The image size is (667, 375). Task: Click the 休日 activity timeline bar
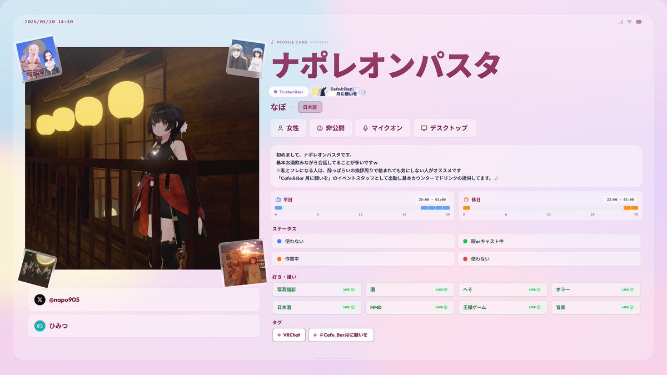(550, 208)
